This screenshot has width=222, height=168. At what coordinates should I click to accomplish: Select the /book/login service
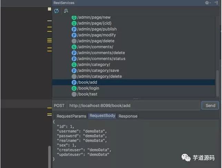pyautogui.click(x=88, y=88)
